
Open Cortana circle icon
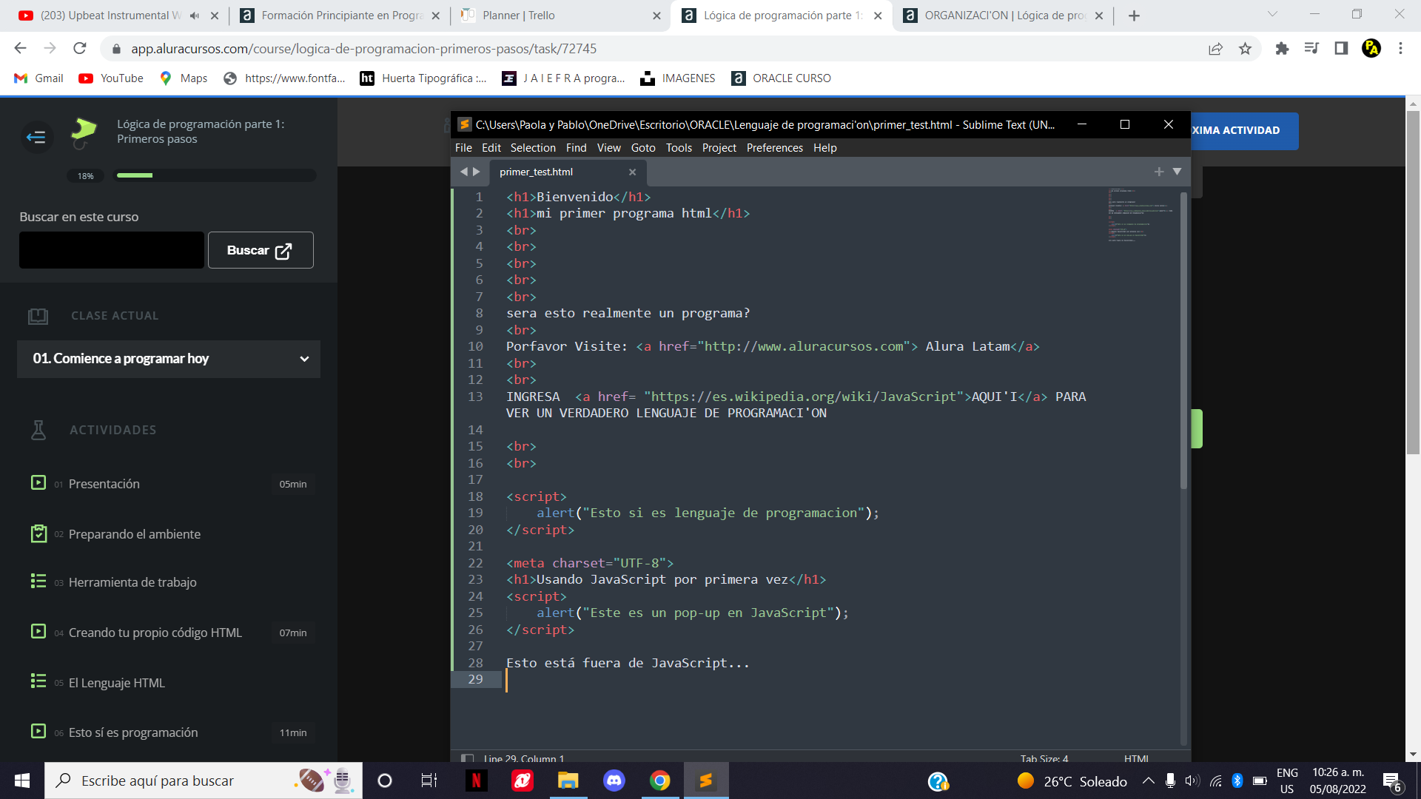(385, 781)
